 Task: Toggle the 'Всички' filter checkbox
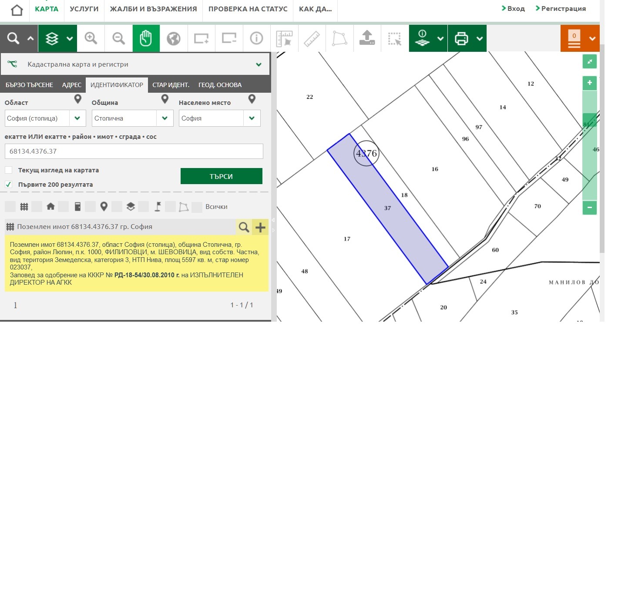point(197,207)
